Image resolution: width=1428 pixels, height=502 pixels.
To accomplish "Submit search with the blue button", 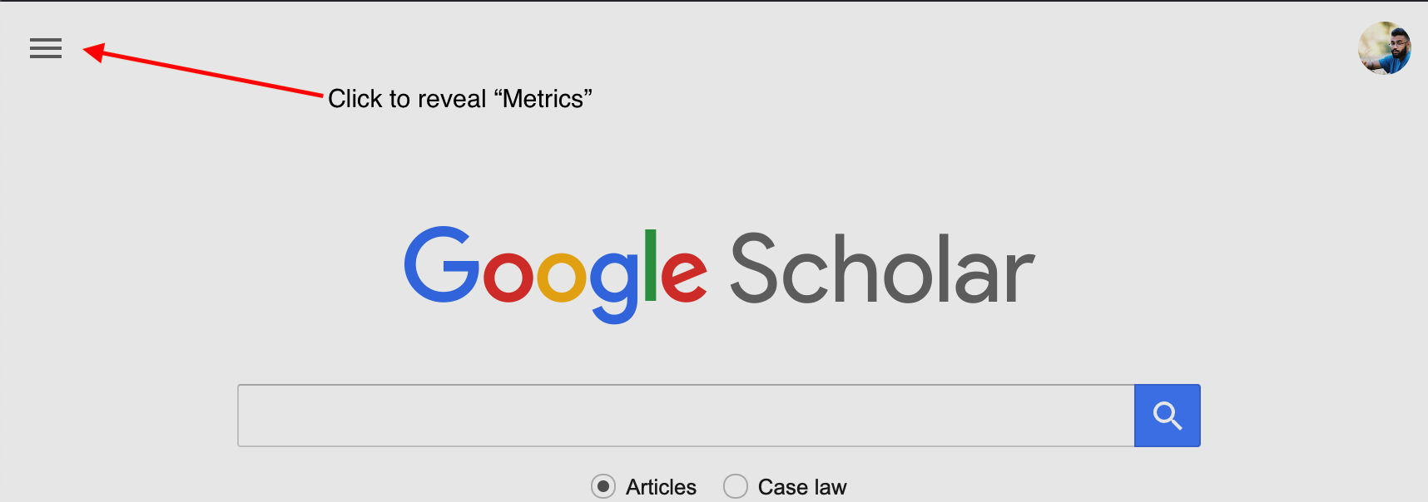I will click(x=1167, y=416).
